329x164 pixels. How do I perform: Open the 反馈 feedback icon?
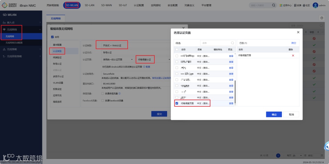pyautogui.click(x=295, y=5)
